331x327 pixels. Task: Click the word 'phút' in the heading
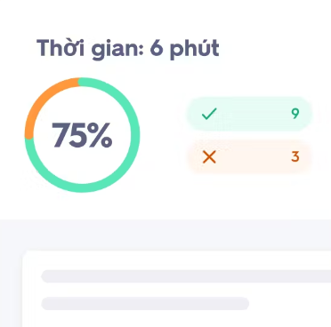point(195,50)
